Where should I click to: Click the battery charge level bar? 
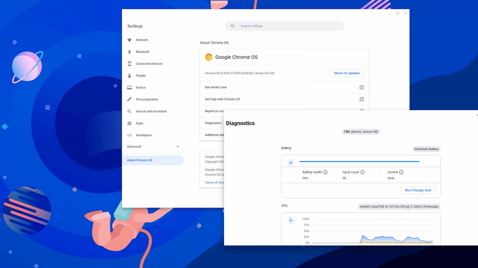[359, 162]
